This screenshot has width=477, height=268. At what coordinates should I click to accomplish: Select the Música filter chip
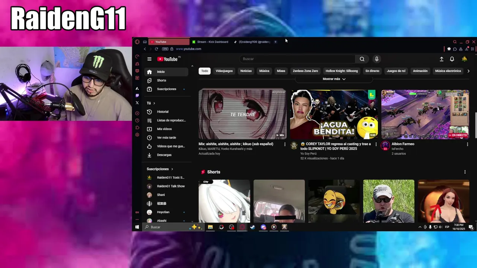(x=264, y=71)
